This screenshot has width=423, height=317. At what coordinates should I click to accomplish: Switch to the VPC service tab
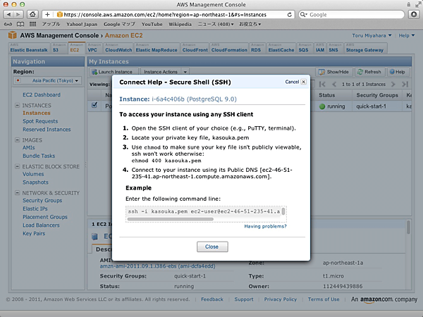[x=94, y=48]
